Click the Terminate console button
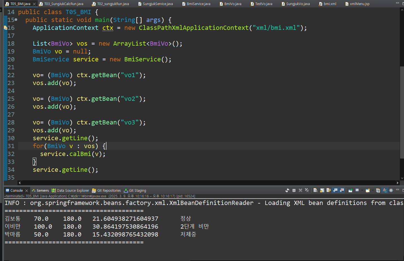The height and width of the screenshot is (261, 404). click(x=294, y=191)
